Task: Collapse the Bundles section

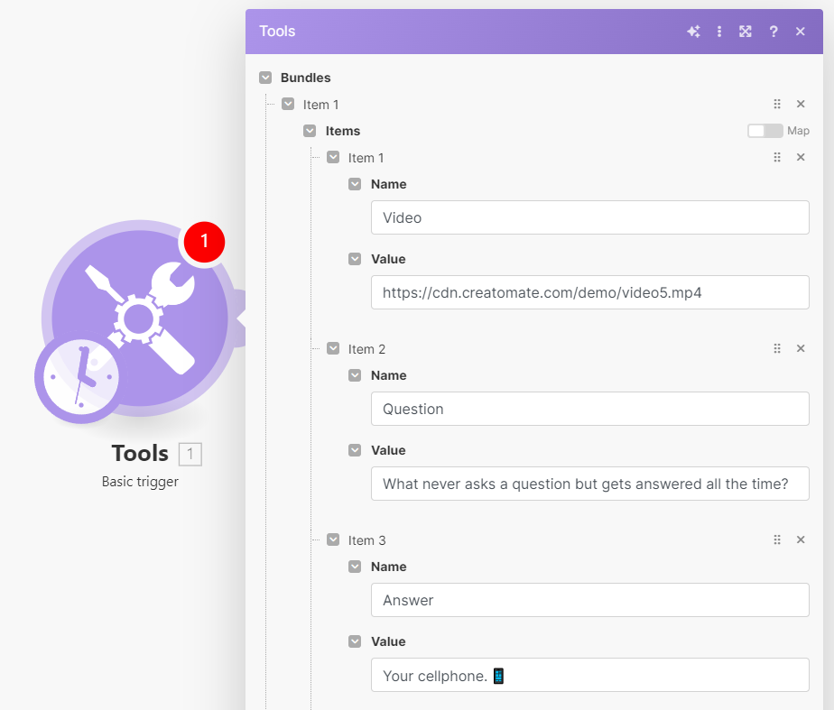Action: pyautogui.click(x=265, y=78)
